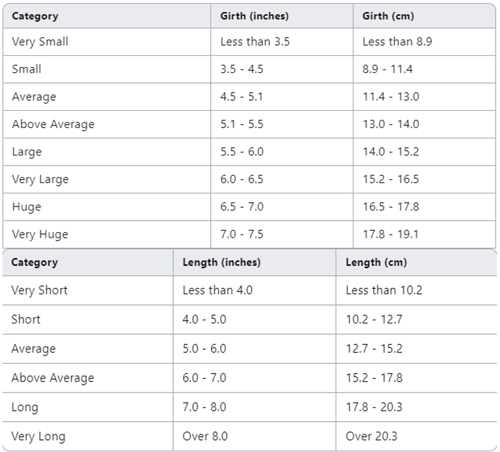Viewport: 500px width, 452px height.
Task: Select the "Less than 10.2" length cell
Action: click(x=384, y=290)
